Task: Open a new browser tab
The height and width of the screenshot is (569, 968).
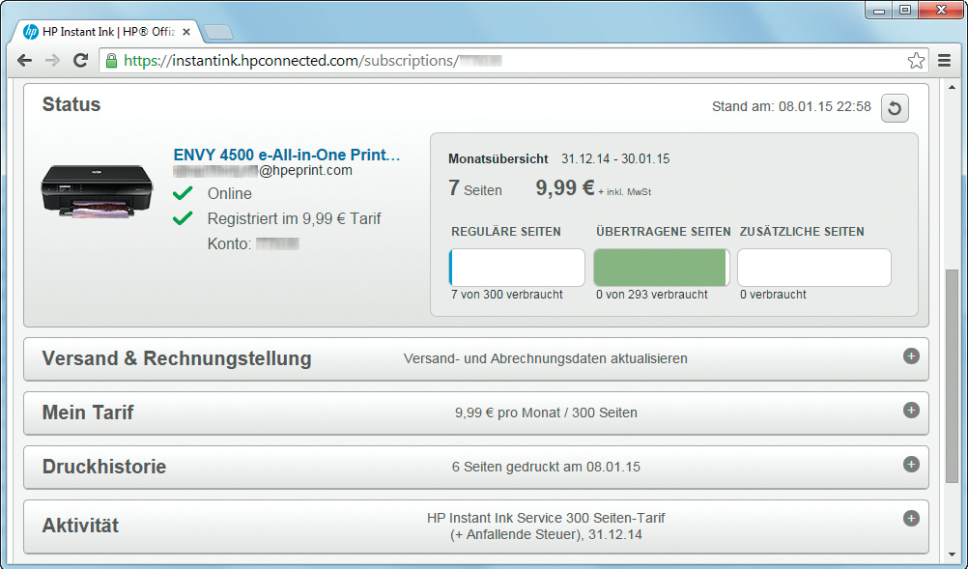Action: (218, 32)
